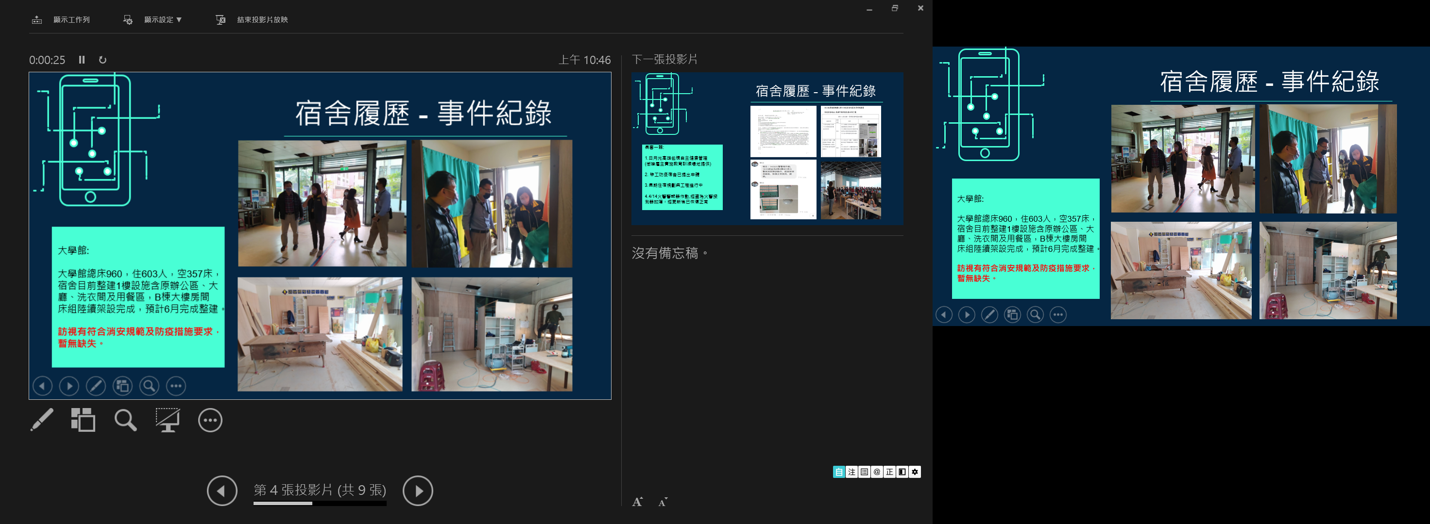This screenshot has width=1430, height=524.
Task: Activate the large zoom magnifier tool
Action: tap(125, 420)
